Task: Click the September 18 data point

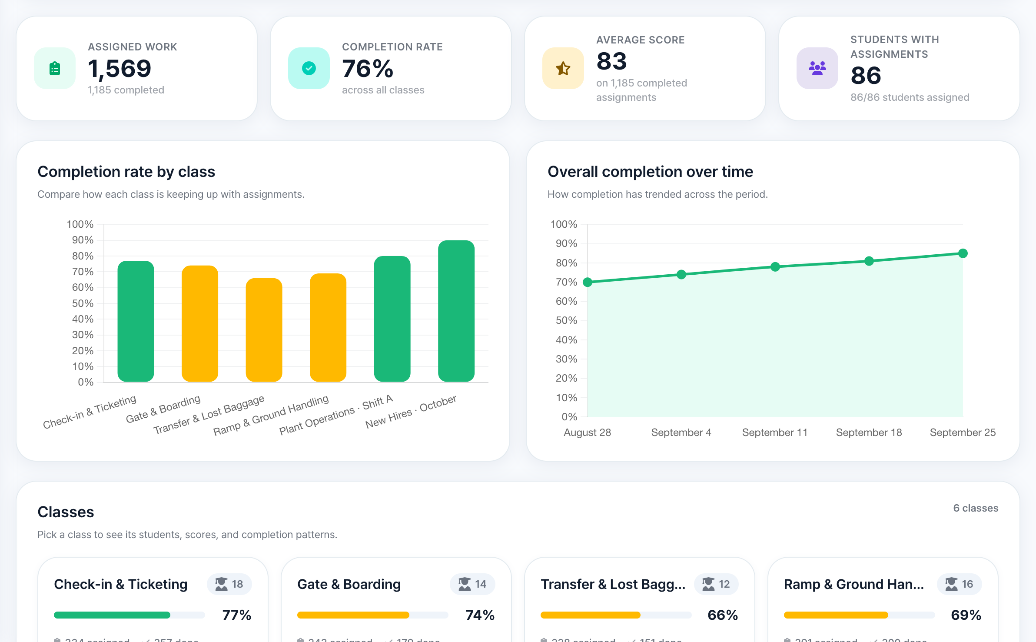Action: (x=869, y=261)
